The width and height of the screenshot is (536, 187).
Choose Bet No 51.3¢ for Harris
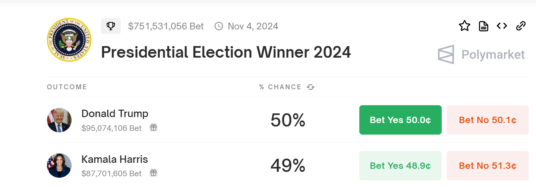pos(488,165)
